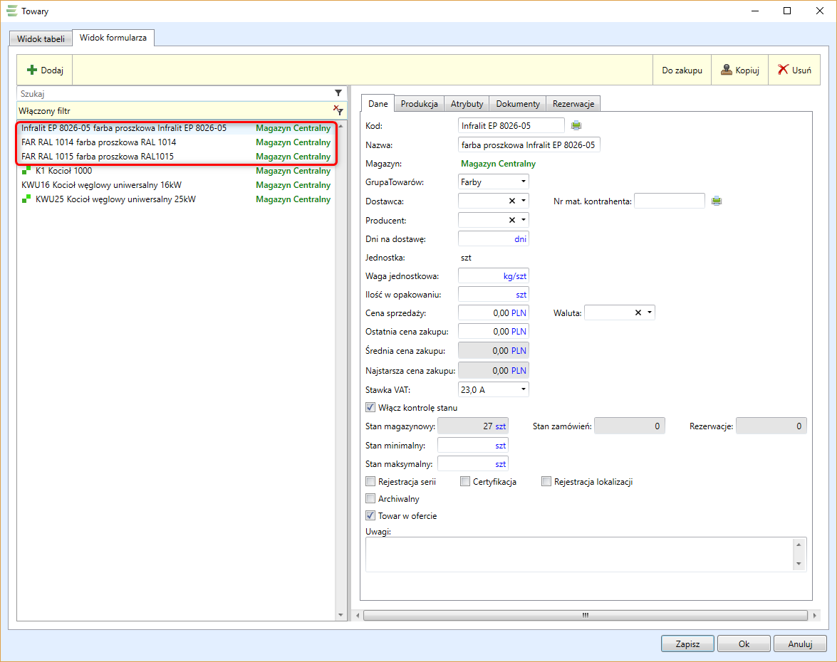Screen dimensions: 837x662
Task: Clear the active filter with the red X funnel icon
Action: point(338,110)
